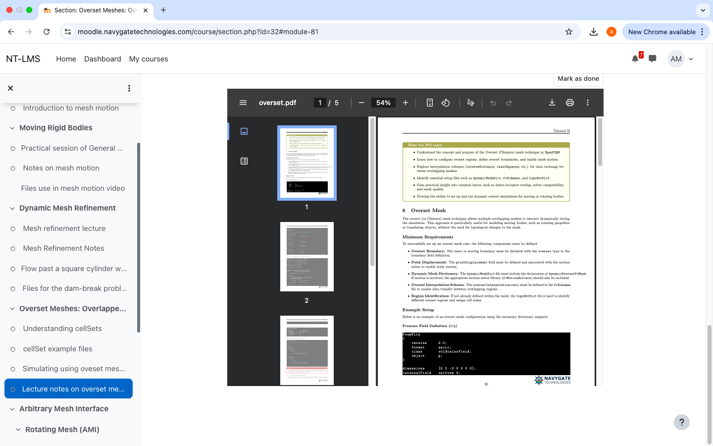This screenshot has width=713, height=446.
Task: Click fit-to-page in the PDF toolbar
Action: click(429, 103)
